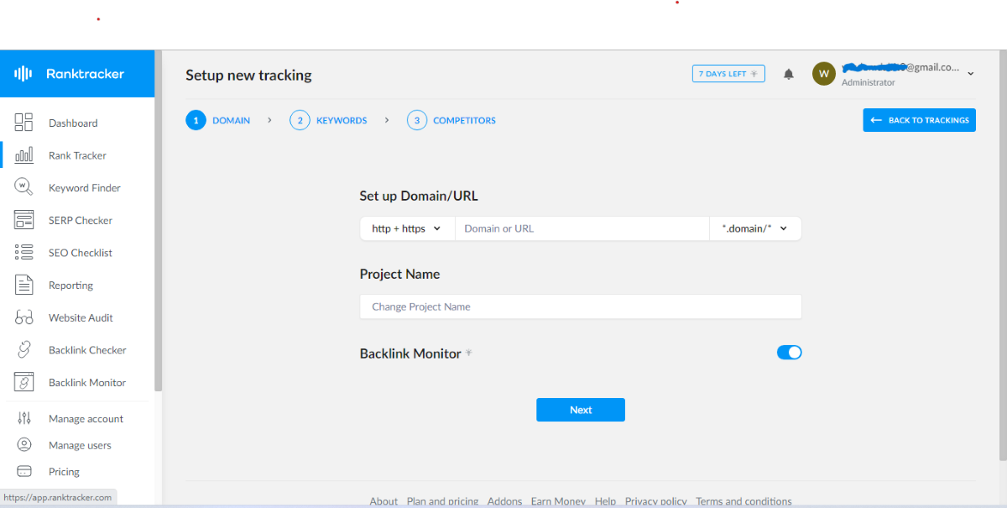
Task: Open Backlink Checker from the sidebar
Action: coord(87,350)
